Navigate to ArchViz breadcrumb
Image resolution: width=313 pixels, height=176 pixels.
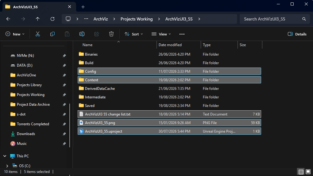point(101,19)
